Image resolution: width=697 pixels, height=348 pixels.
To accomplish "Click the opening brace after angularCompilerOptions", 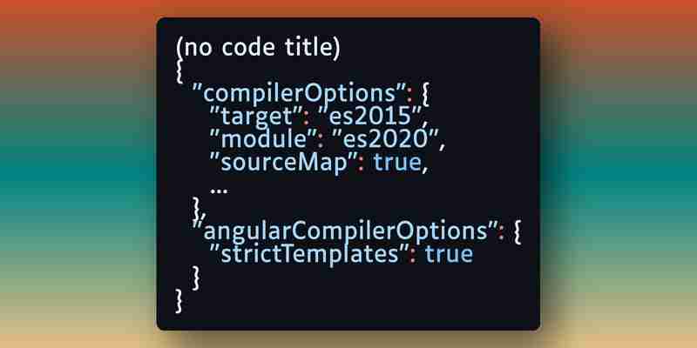I will click(516, 232).
